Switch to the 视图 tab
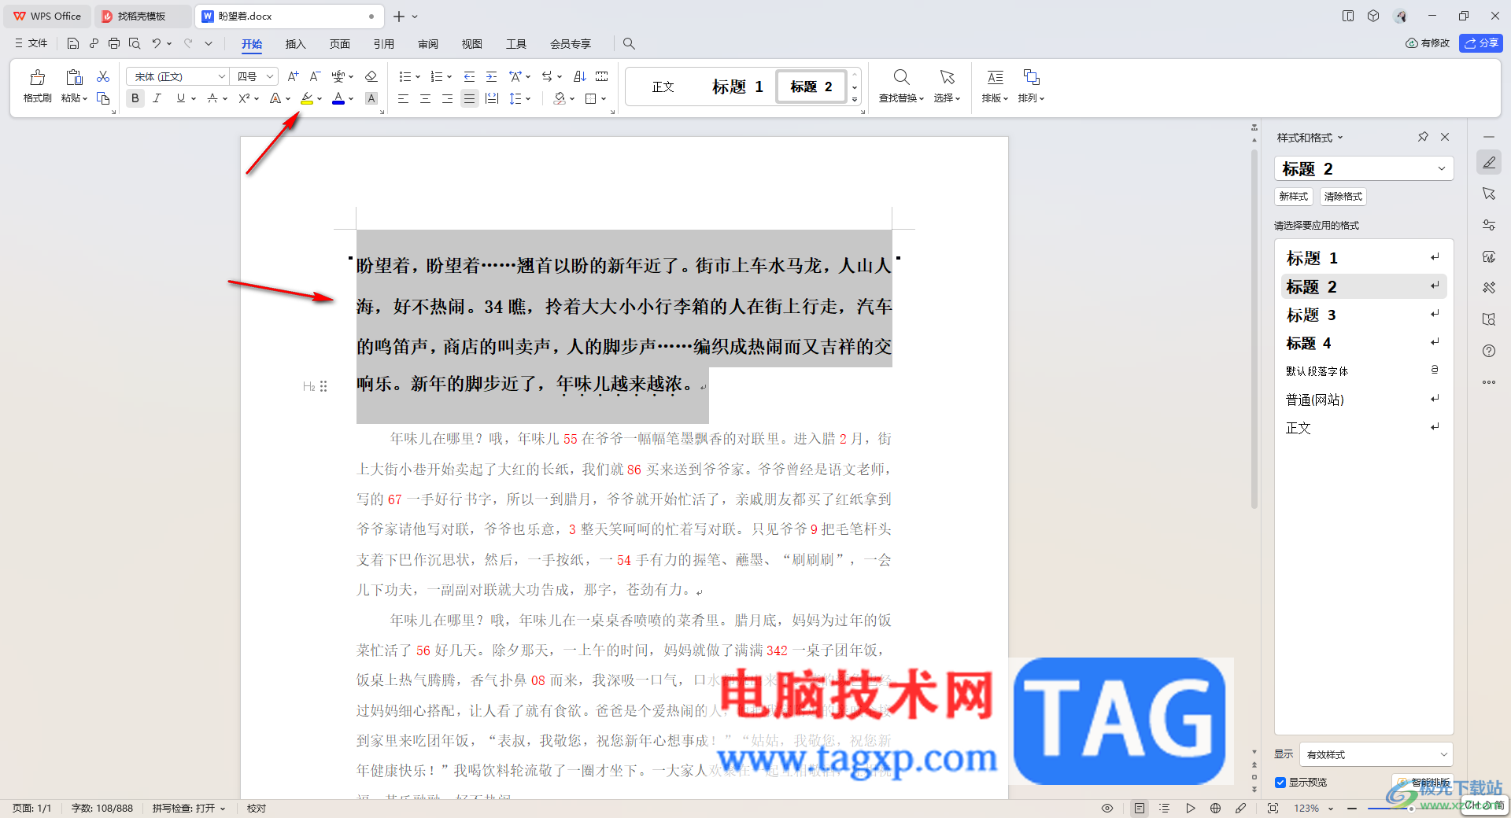This screenshot has width=1511, height=818. 471,44
